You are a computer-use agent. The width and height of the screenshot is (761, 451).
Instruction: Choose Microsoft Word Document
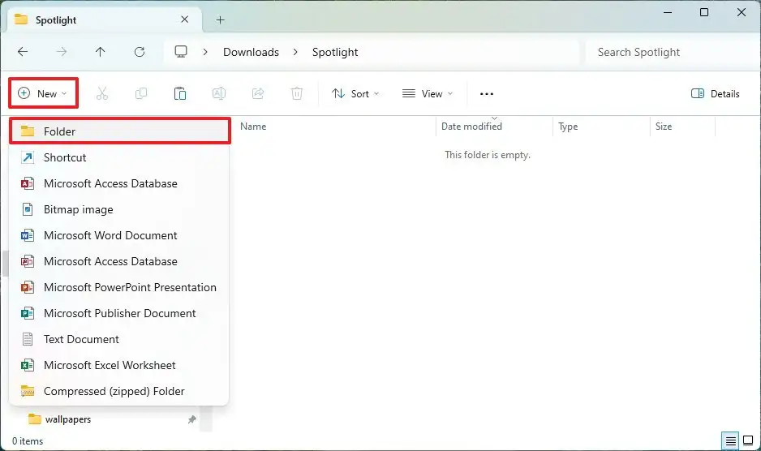tap(119, 235)
